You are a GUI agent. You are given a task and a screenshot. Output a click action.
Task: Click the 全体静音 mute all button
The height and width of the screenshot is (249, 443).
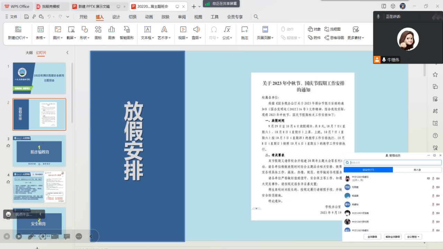(x=372, y=237)
